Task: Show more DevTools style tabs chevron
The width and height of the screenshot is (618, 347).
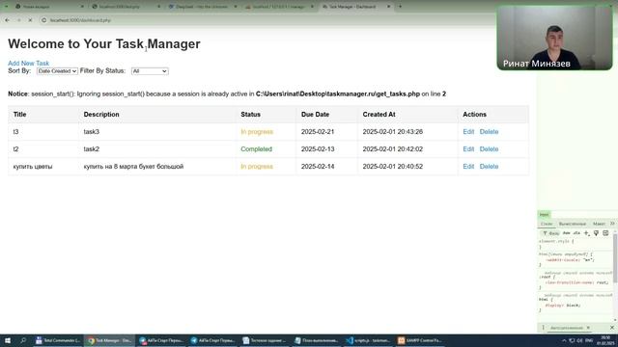Action: point(612,224)
